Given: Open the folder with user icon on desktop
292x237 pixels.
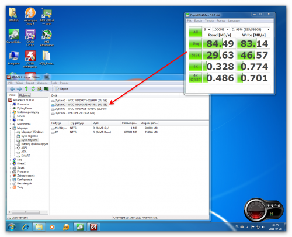Looking at the screenshot, I should coord(13,15).
